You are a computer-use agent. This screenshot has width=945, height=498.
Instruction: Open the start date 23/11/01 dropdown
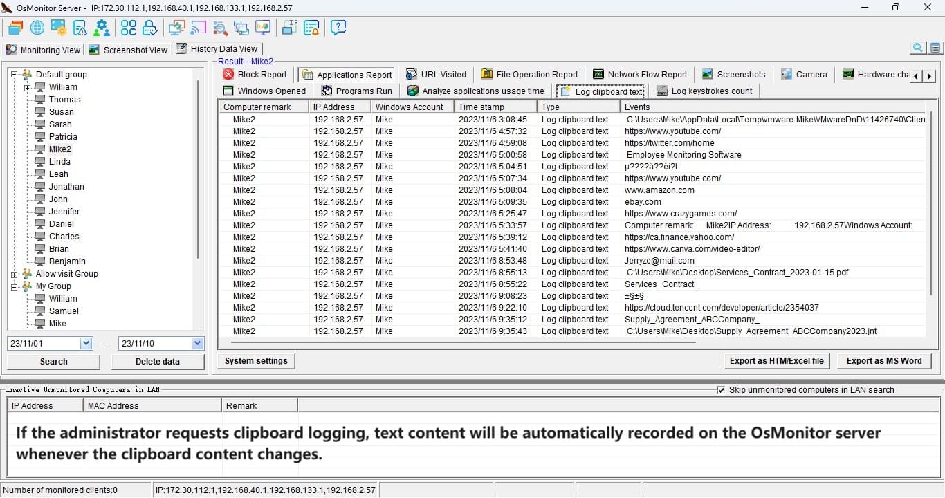86,343
